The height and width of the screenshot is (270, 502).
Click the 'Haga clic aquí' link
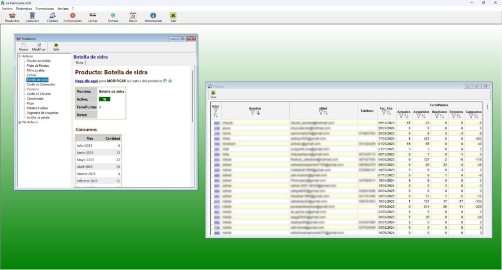tap(86, 81)
